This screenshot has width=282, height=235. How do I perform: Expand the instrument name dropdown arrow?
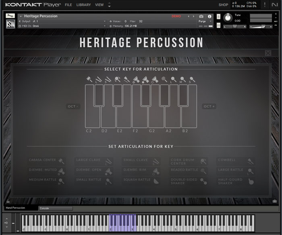21,16
